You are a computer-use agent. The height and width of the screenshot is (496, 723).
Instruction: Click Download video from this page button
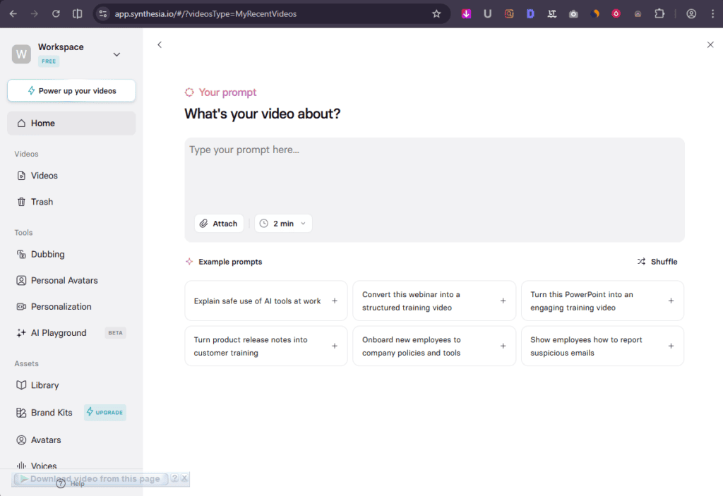91,479
